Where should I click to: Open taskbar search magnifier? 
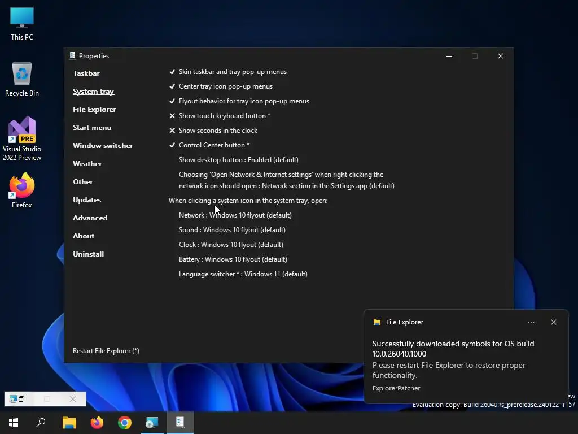click(41, 423)
